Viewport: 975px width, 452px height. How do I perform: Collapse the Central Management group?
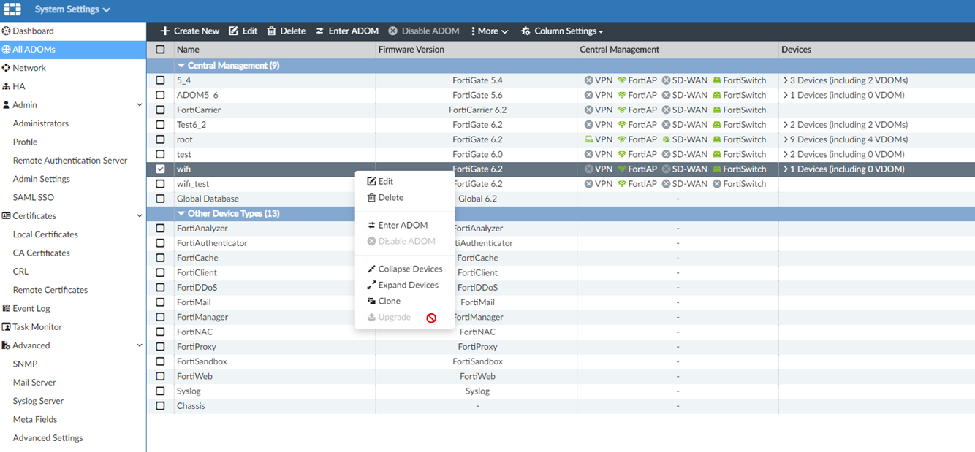[181, 66]
